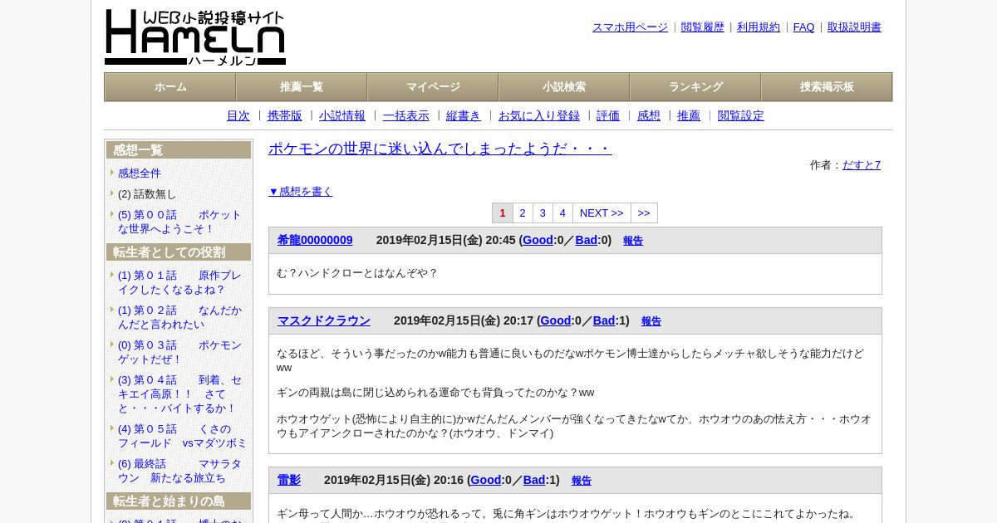
Task: Click the 評価 sub-navigation link
Action: [x=608, y=116]
